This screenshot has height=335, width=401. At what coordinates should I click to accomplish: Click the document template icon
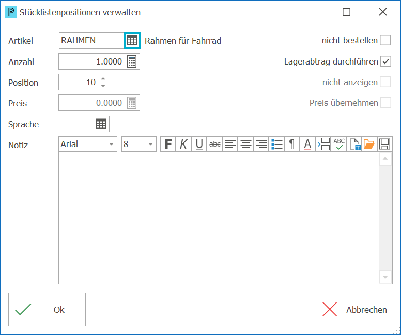coord(354,144)
